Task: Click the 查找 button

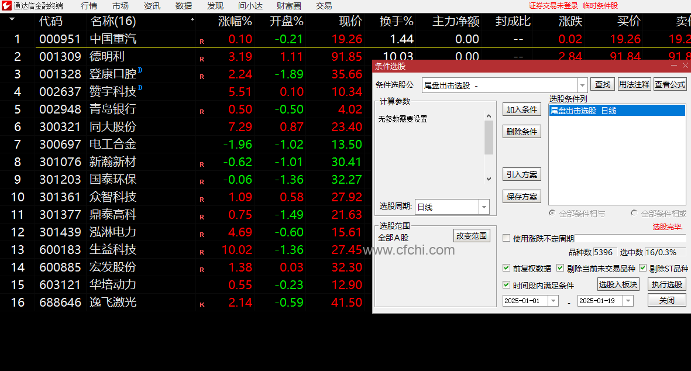Action: pos(603,84)
